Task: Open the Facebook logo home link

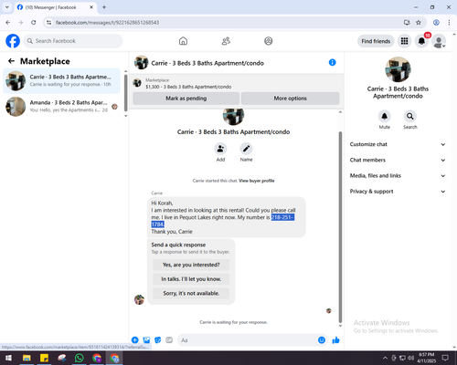Action: coord(13,41)
